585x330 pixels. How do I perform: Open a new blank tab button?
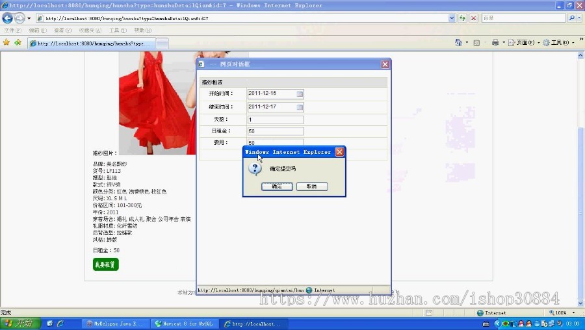(x=162, y=44)
